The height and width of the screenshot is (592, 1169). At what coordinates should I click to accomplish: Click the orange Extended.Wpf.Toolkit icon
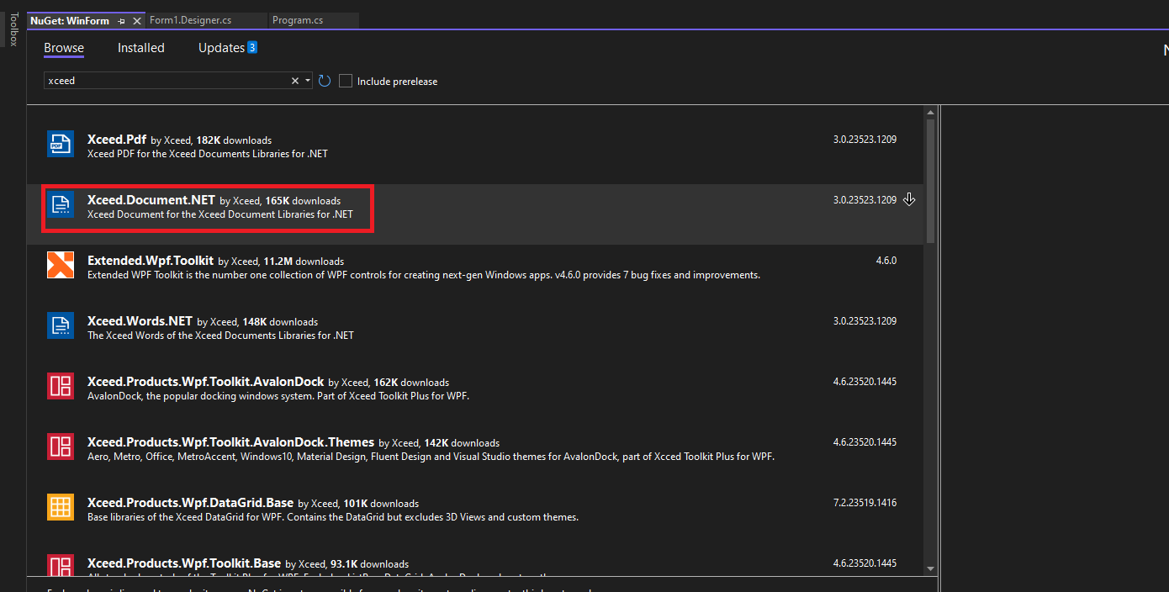coord(60,264)
